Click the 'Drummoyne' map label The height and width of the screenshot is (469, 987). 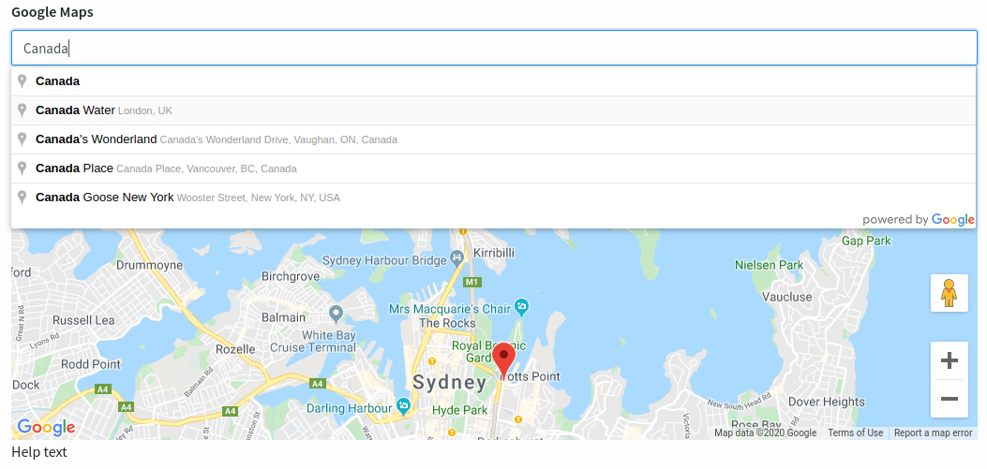(150, 265)
